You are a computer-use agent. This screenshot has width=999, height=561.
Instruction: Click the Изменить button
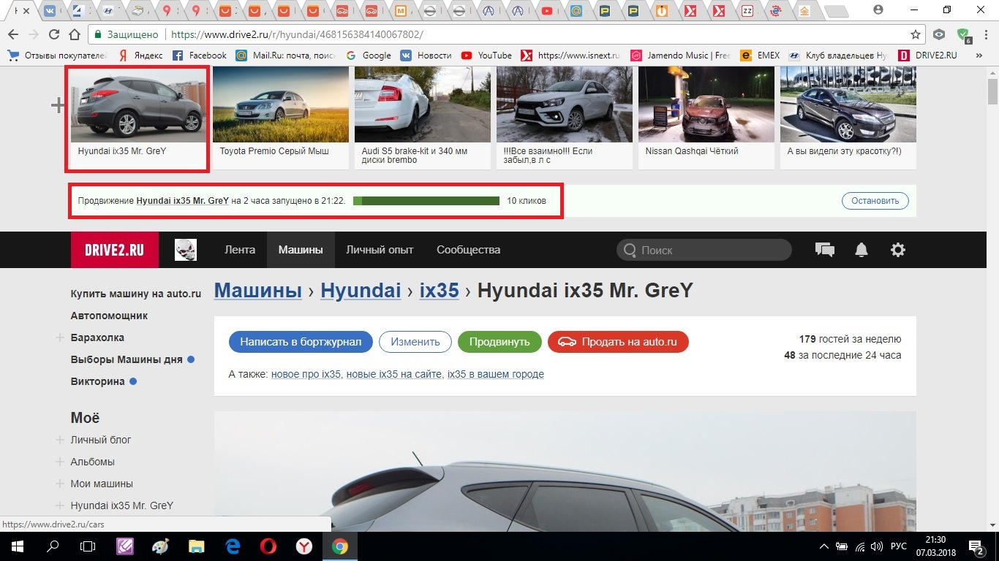click(x=415, y=342)
